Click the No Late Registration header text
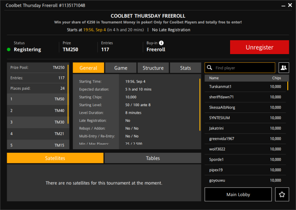This screenshot has width=296, height=210. 171,30
